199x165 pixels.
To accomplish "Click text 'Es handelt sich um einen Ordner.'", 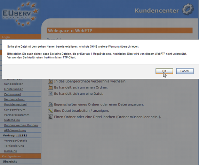I will click(x=81, y=87).
